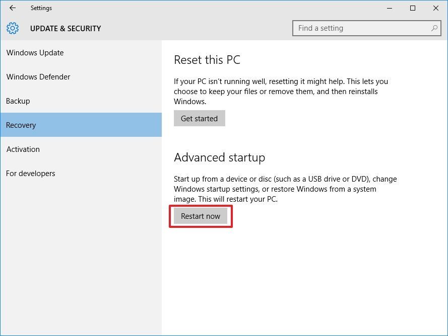Click the Settings gear icon
448x336 pixels.
[x=12, y=28]
